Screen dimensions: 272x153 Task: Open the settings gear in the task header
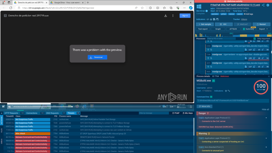click(268, 5)
